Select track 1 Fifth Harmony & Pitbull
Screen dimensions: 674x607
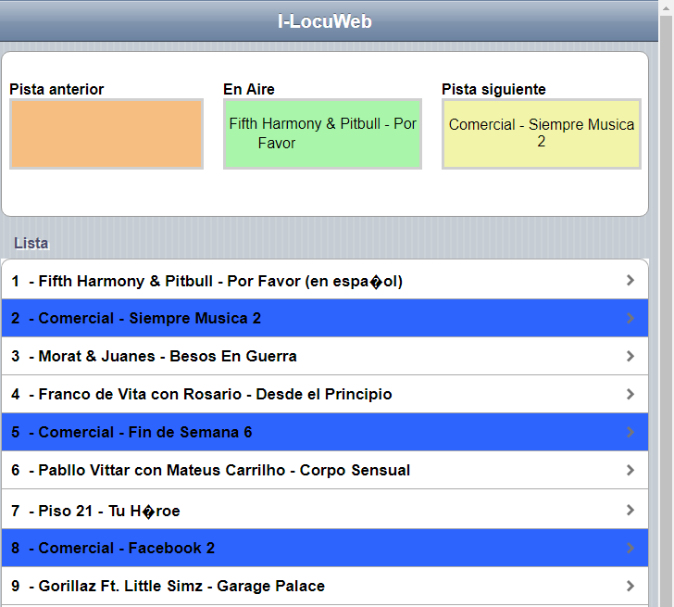(325, 280)
